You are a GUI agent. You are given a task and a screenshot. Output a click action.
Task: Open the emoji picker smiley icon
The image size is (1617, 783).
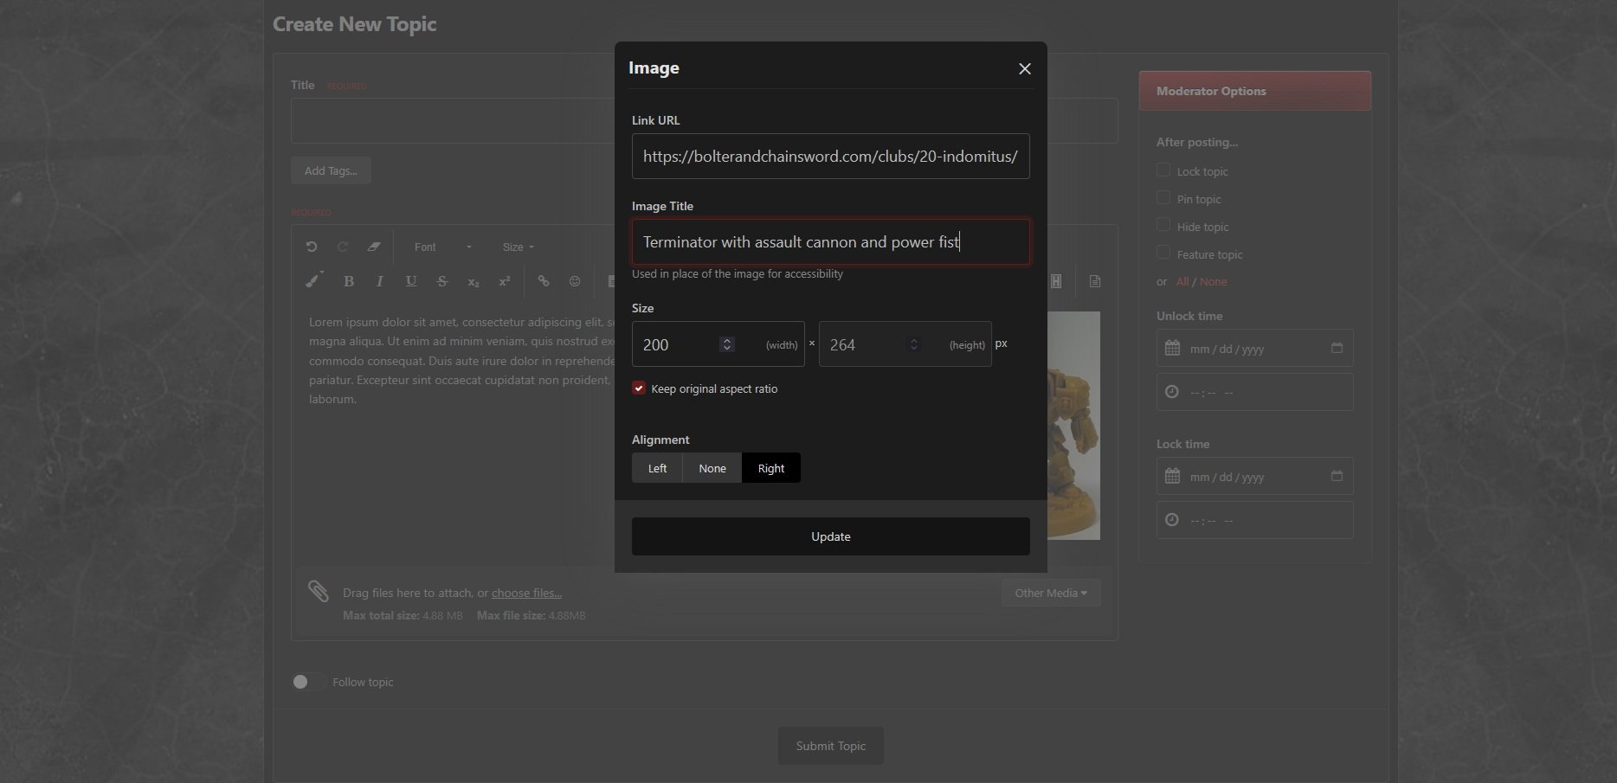click(575, 281)
